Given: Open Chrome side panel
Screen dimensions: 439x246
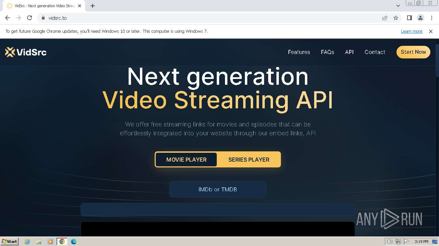Looking at the screenshot, I should 409,18.
